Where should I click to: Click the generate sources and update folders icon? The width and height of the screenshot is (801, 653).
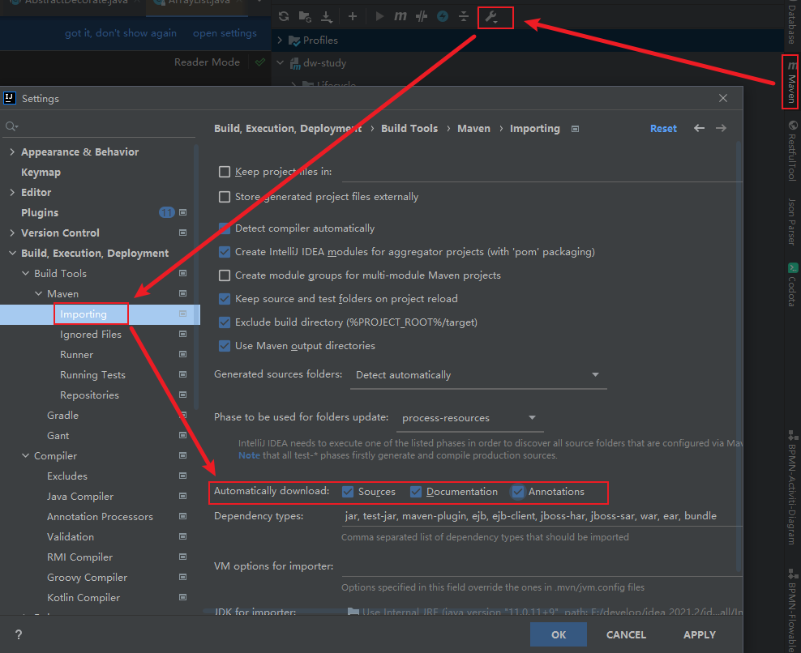pyautogui.click(x=305, y=16)
